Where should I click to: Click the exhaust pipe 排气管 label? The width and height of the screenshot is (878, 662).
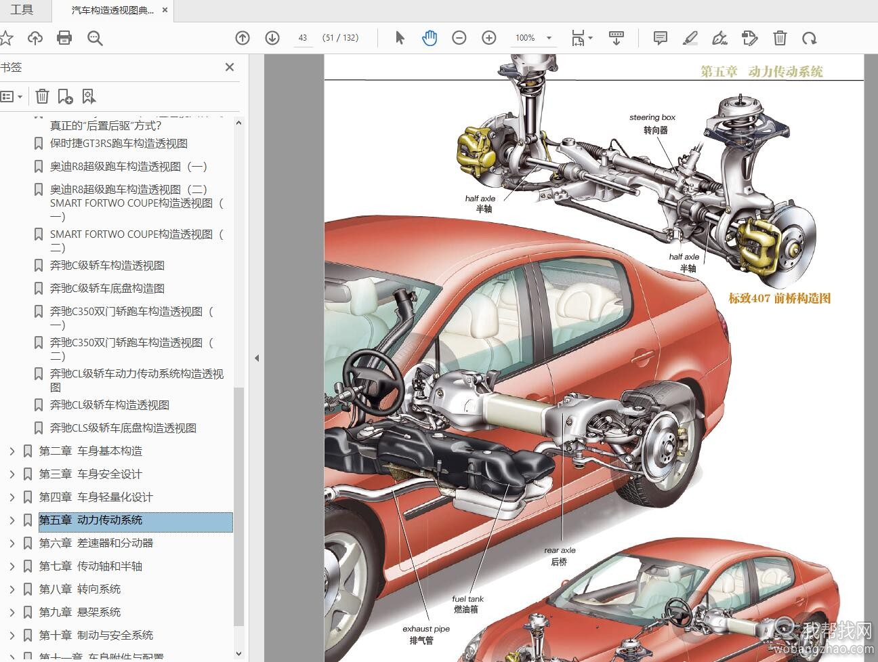[425, 635]
